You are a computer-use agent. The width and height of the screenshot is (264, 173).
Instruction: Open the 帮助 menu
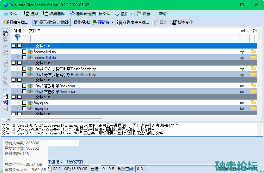tap(163, 14)
